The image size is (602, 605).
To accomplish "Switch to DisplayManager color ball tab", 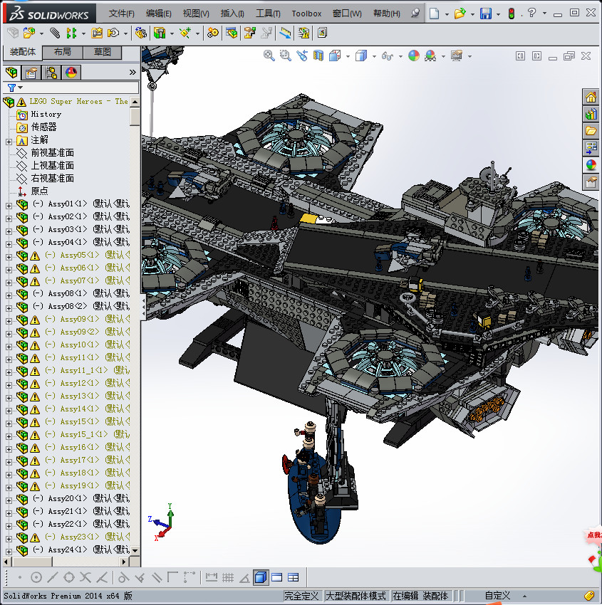I will pos(71,73).
